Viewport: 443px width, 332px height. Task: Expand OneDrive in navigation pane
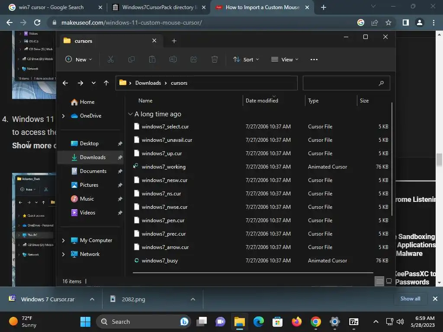coord(63,116)
